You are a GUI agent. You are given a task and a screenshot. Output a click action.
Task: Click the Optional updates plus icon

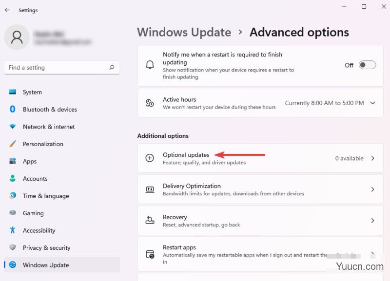click(150, 158)
